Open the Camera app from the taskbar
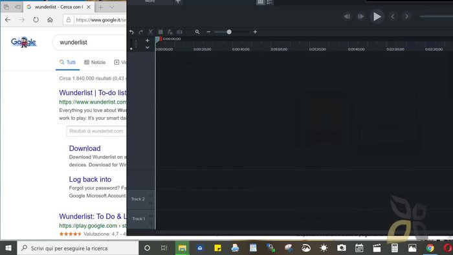The height and width of the screenshot is (255, 453). [342, 248]
